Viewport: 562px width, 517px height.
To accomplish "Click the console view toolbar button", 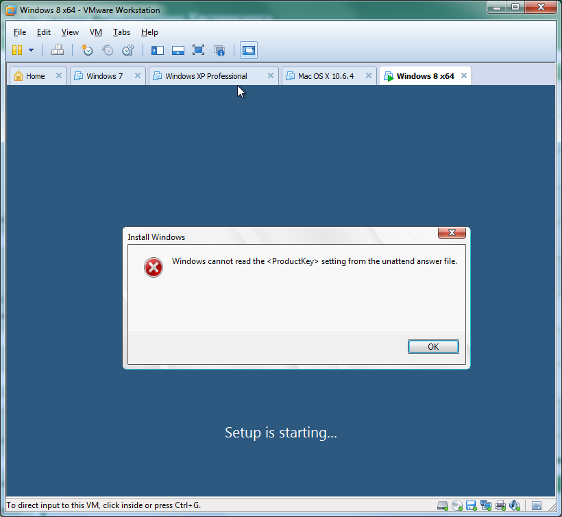I will 249,50.
